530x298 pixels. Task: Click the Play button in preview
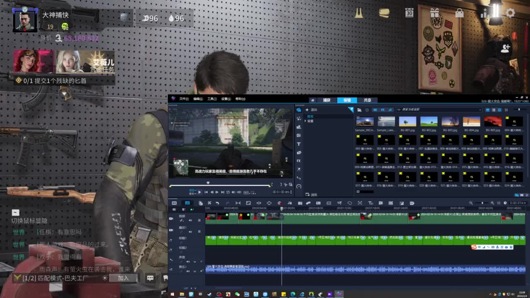(200, 192)
